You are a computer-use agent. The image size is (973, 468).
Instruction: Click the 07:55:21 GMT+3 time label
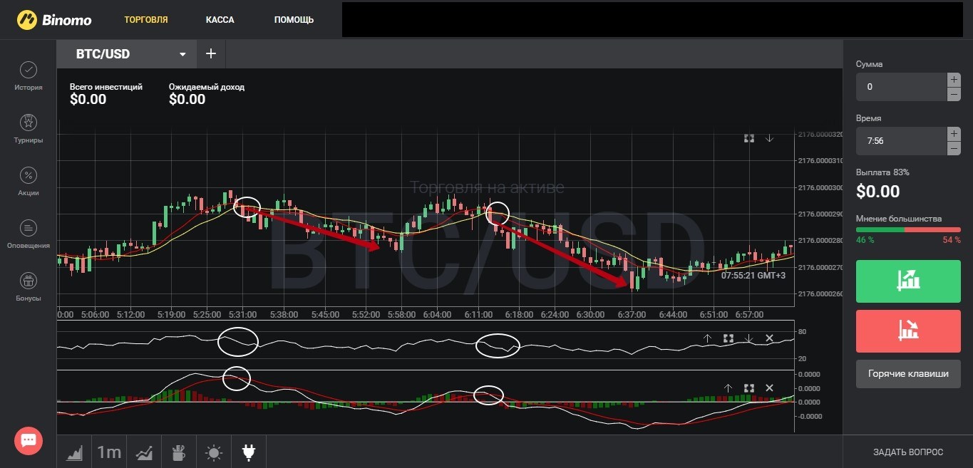tap(753, 275)
